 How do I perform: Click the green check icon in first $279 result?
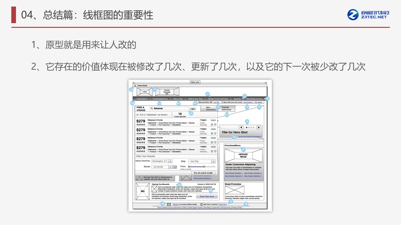pos(212,124)
